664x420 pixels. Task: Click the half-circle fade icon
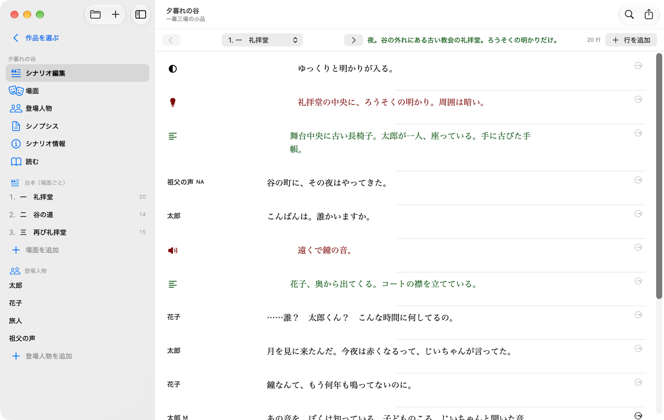click(x=172, y=69)
